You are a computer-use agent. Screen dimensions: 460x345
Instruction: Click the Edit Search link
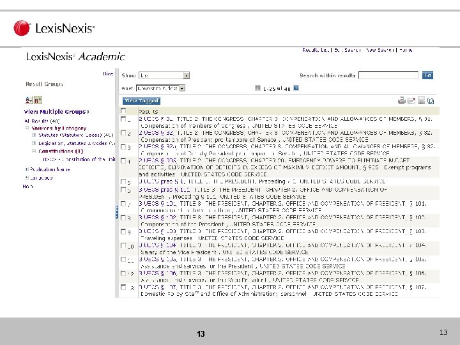click(348, 50)
